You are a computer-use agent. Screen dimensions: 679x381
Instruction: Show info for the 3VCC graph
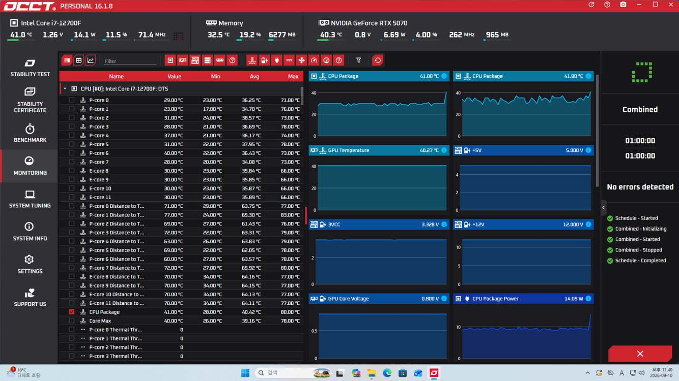tap(444, 225)
